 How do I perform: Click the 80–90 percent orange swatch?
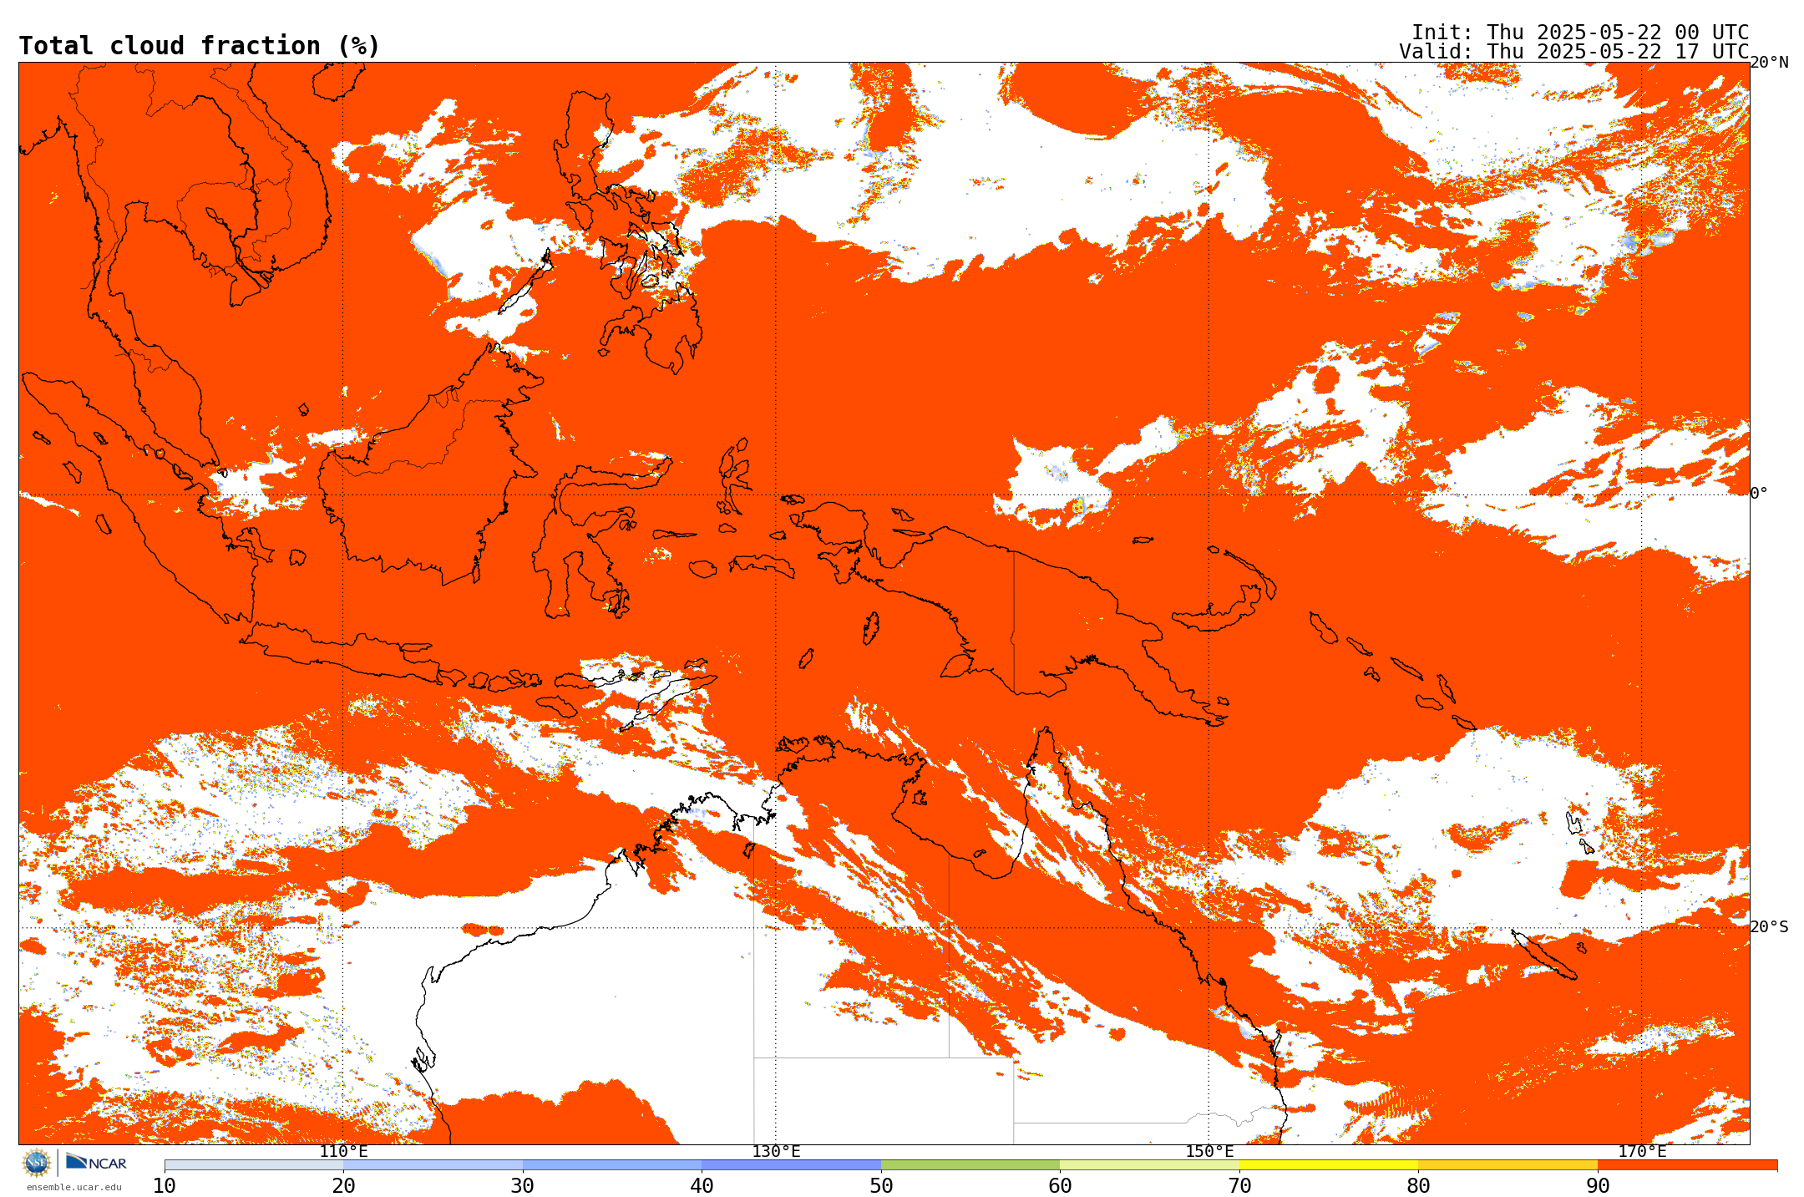click(1508, 1164)
